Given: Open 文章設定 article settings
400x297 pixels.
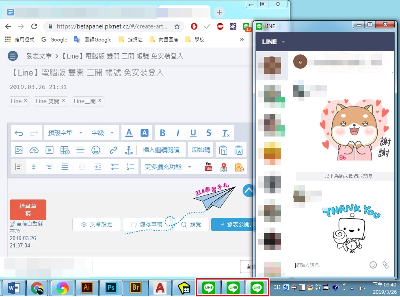Looking at the screenshot, I should (x=97, y=225).
